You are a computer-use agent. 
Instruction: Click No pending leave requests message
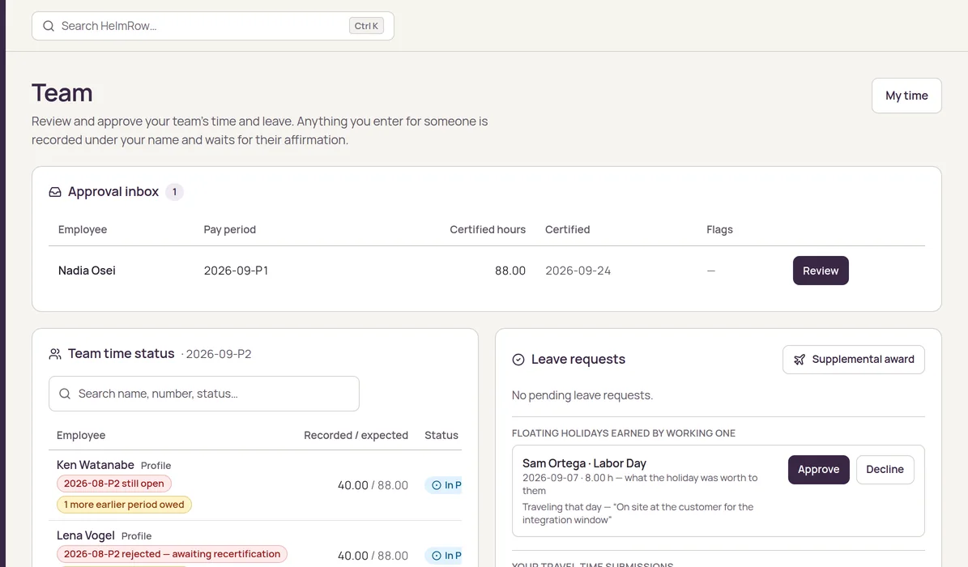[582, 395]
